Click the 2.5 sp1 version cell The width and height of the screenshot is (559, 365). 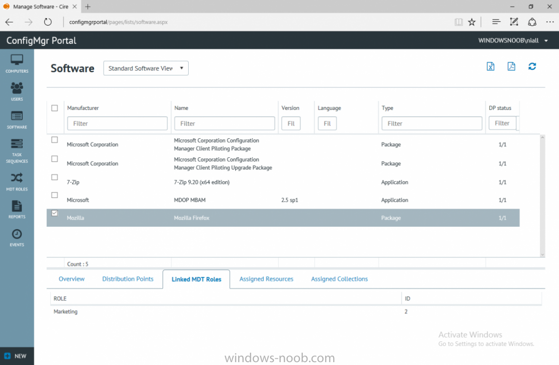(289, 200)
